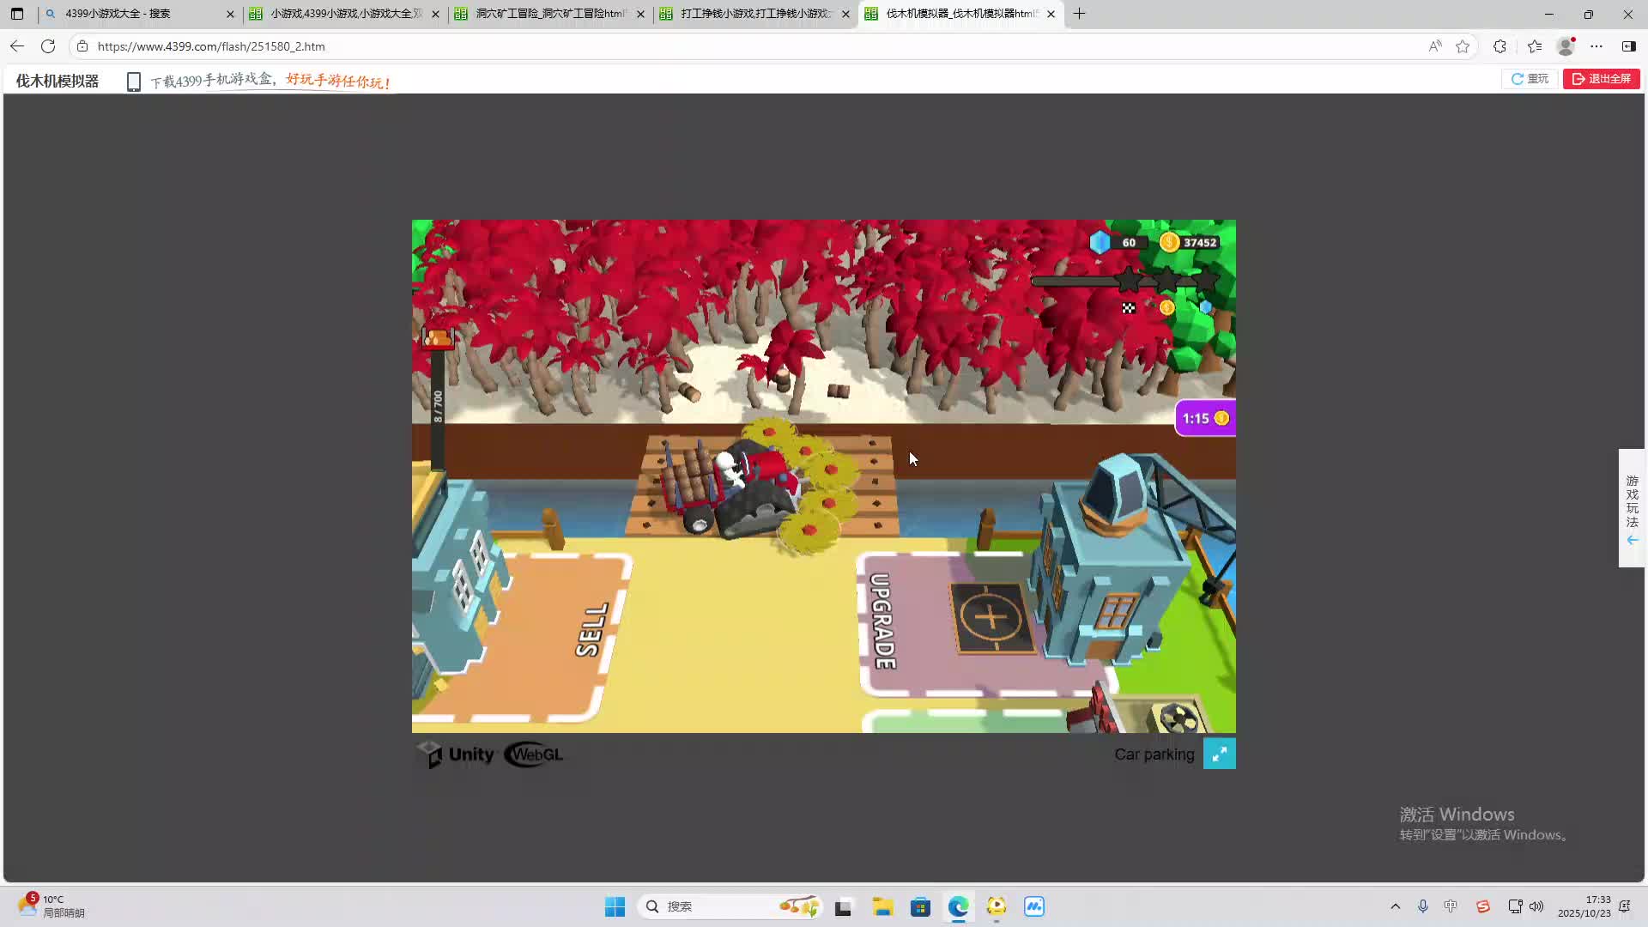Click the Unity WebGL fullscreen icon

pyautogui.click(x=1219, y=754)
